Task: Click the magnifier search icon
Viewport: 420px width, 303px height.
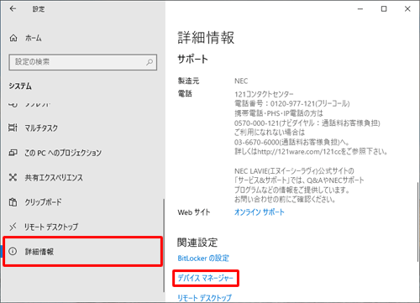Action: (x=150, y=62)
